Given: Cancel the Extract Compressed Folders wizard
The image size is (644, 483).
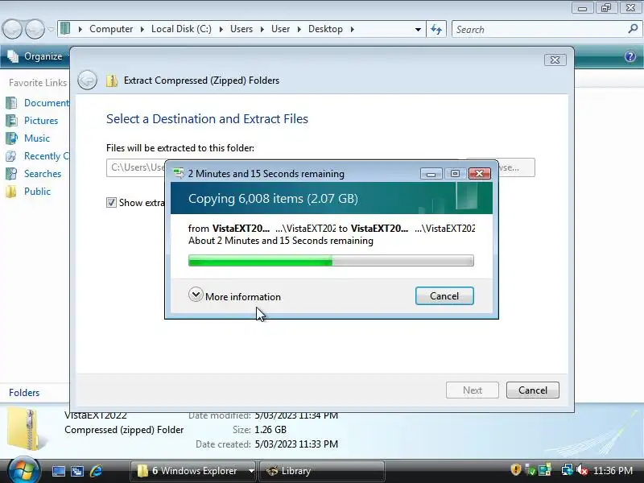Looking at the screenshot, I should [533, 390].
